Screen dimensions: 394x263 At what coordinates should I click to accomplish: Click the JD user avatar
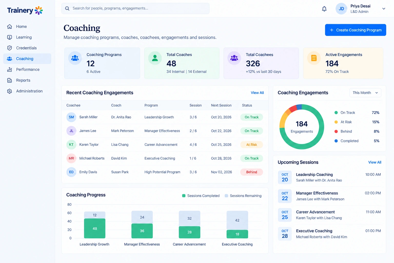[x=341, y=9]
